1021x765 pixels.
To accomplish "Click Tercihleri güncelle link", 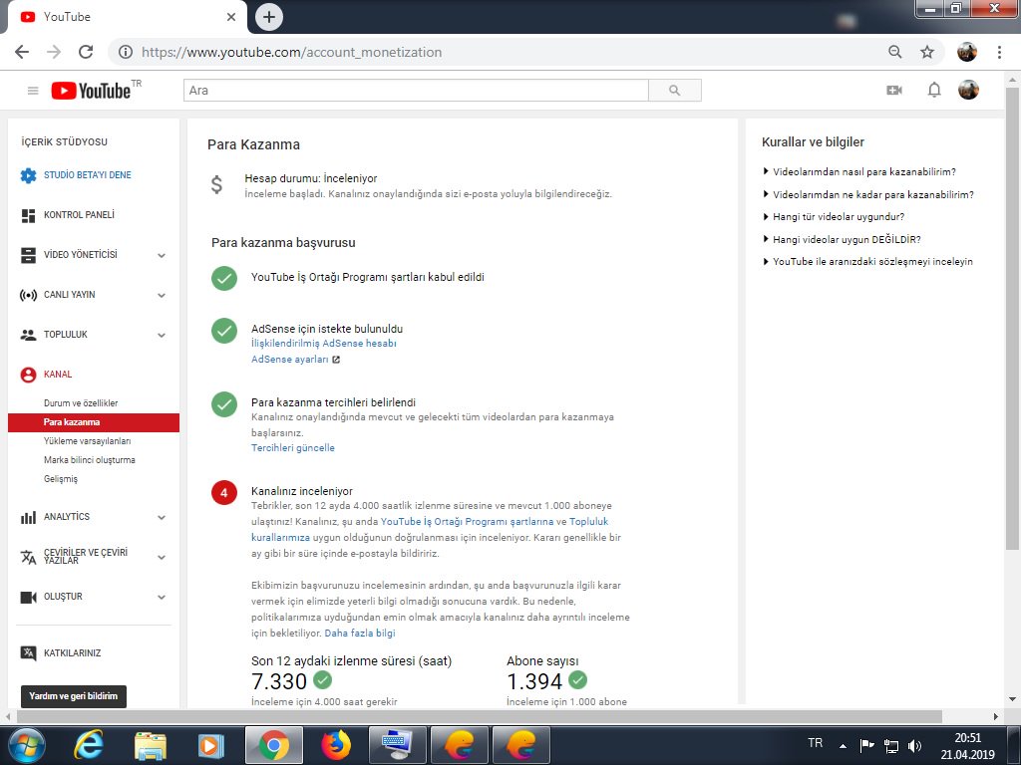I will tap(293, 447).
